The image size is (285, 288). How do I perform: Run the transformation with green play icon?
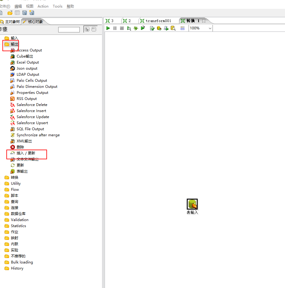point(108,28)
